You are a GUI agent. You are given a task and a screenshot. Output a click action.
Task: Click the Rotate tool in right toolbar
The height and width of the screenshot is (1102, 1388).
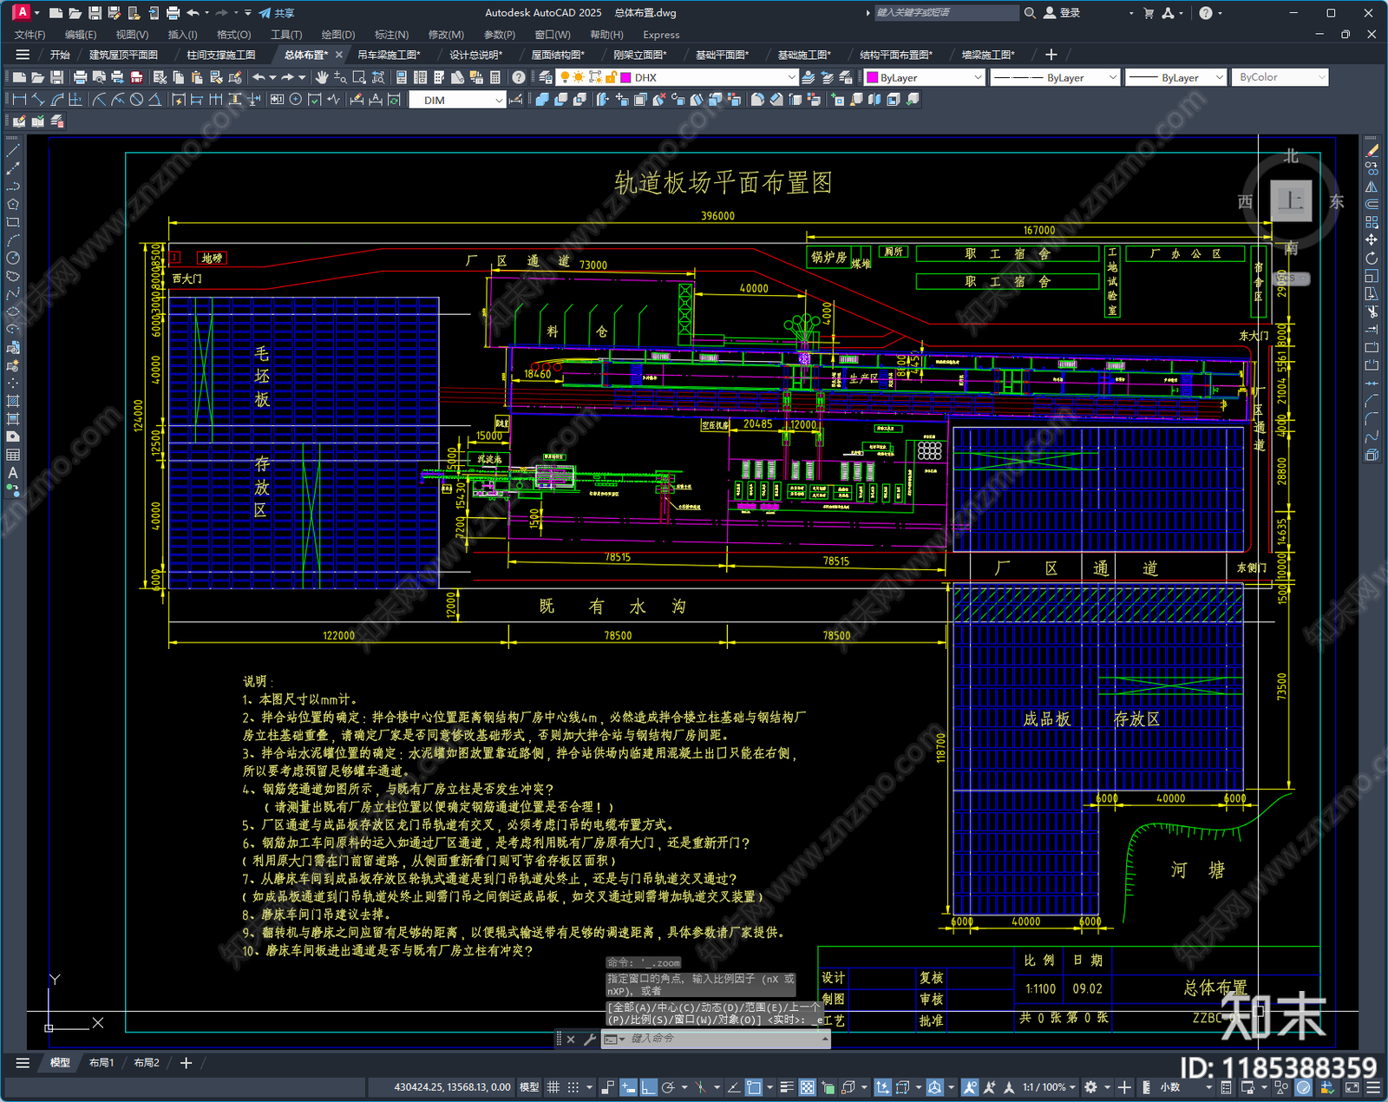click(x=1372, y=258)
